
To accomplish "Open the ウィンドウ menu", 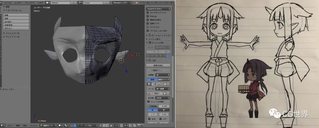I will click(x=30, y=3).
